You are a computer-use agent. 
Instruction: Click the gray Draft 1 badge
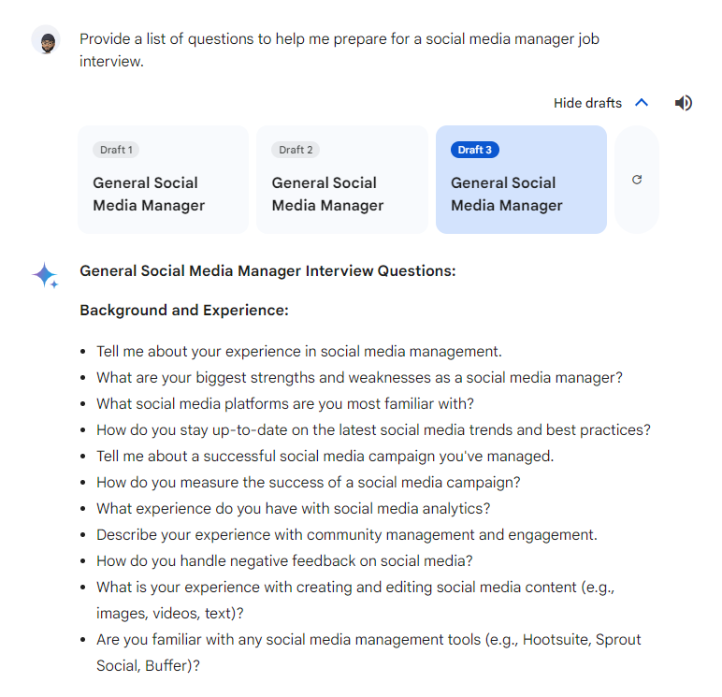pos(116,150)
